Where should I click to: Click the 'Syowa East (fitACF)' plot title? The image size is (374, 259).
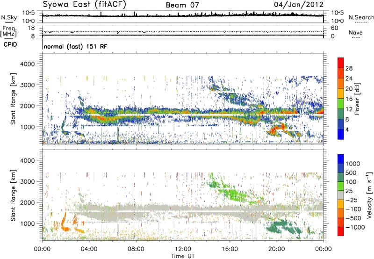(84, 4)
